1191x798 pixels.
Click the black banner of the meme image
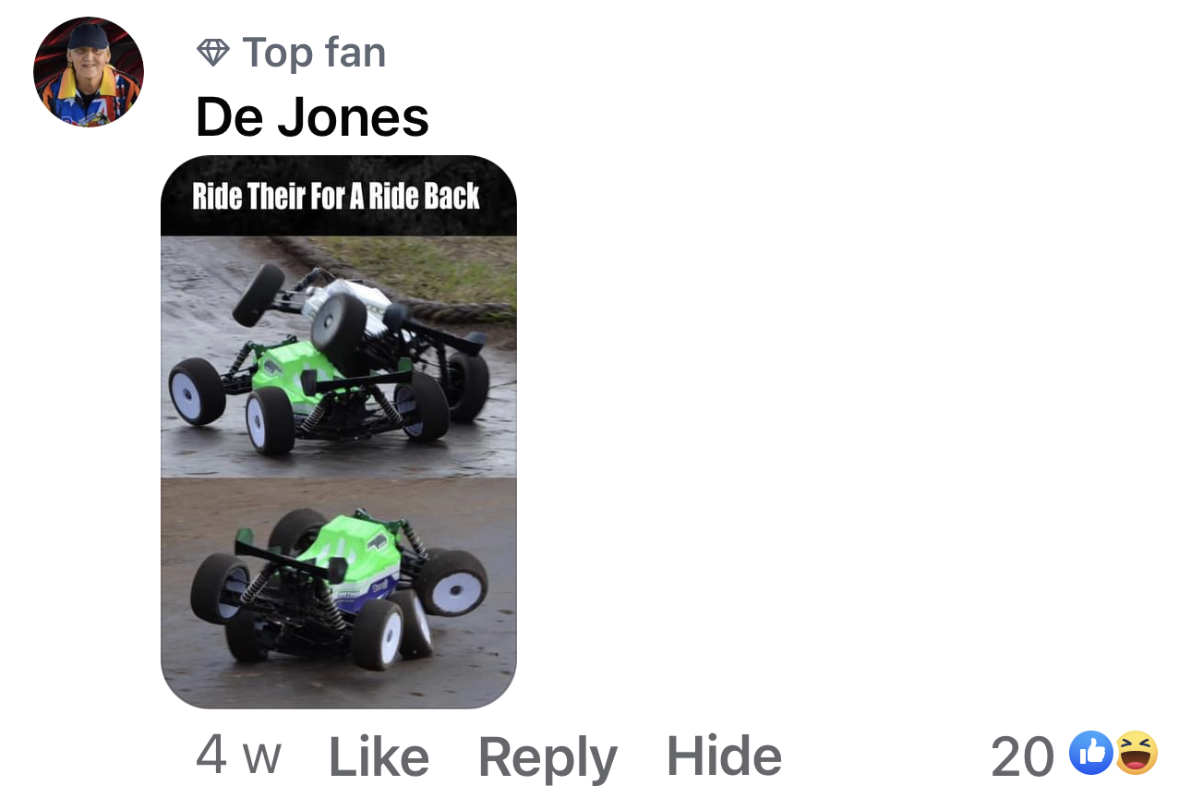coord(339,196)
